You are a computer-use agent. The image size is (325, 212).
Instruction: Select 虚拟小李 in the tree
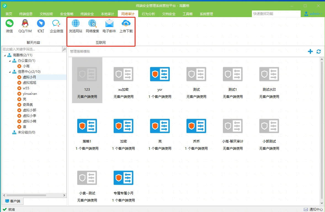point(29,116)
